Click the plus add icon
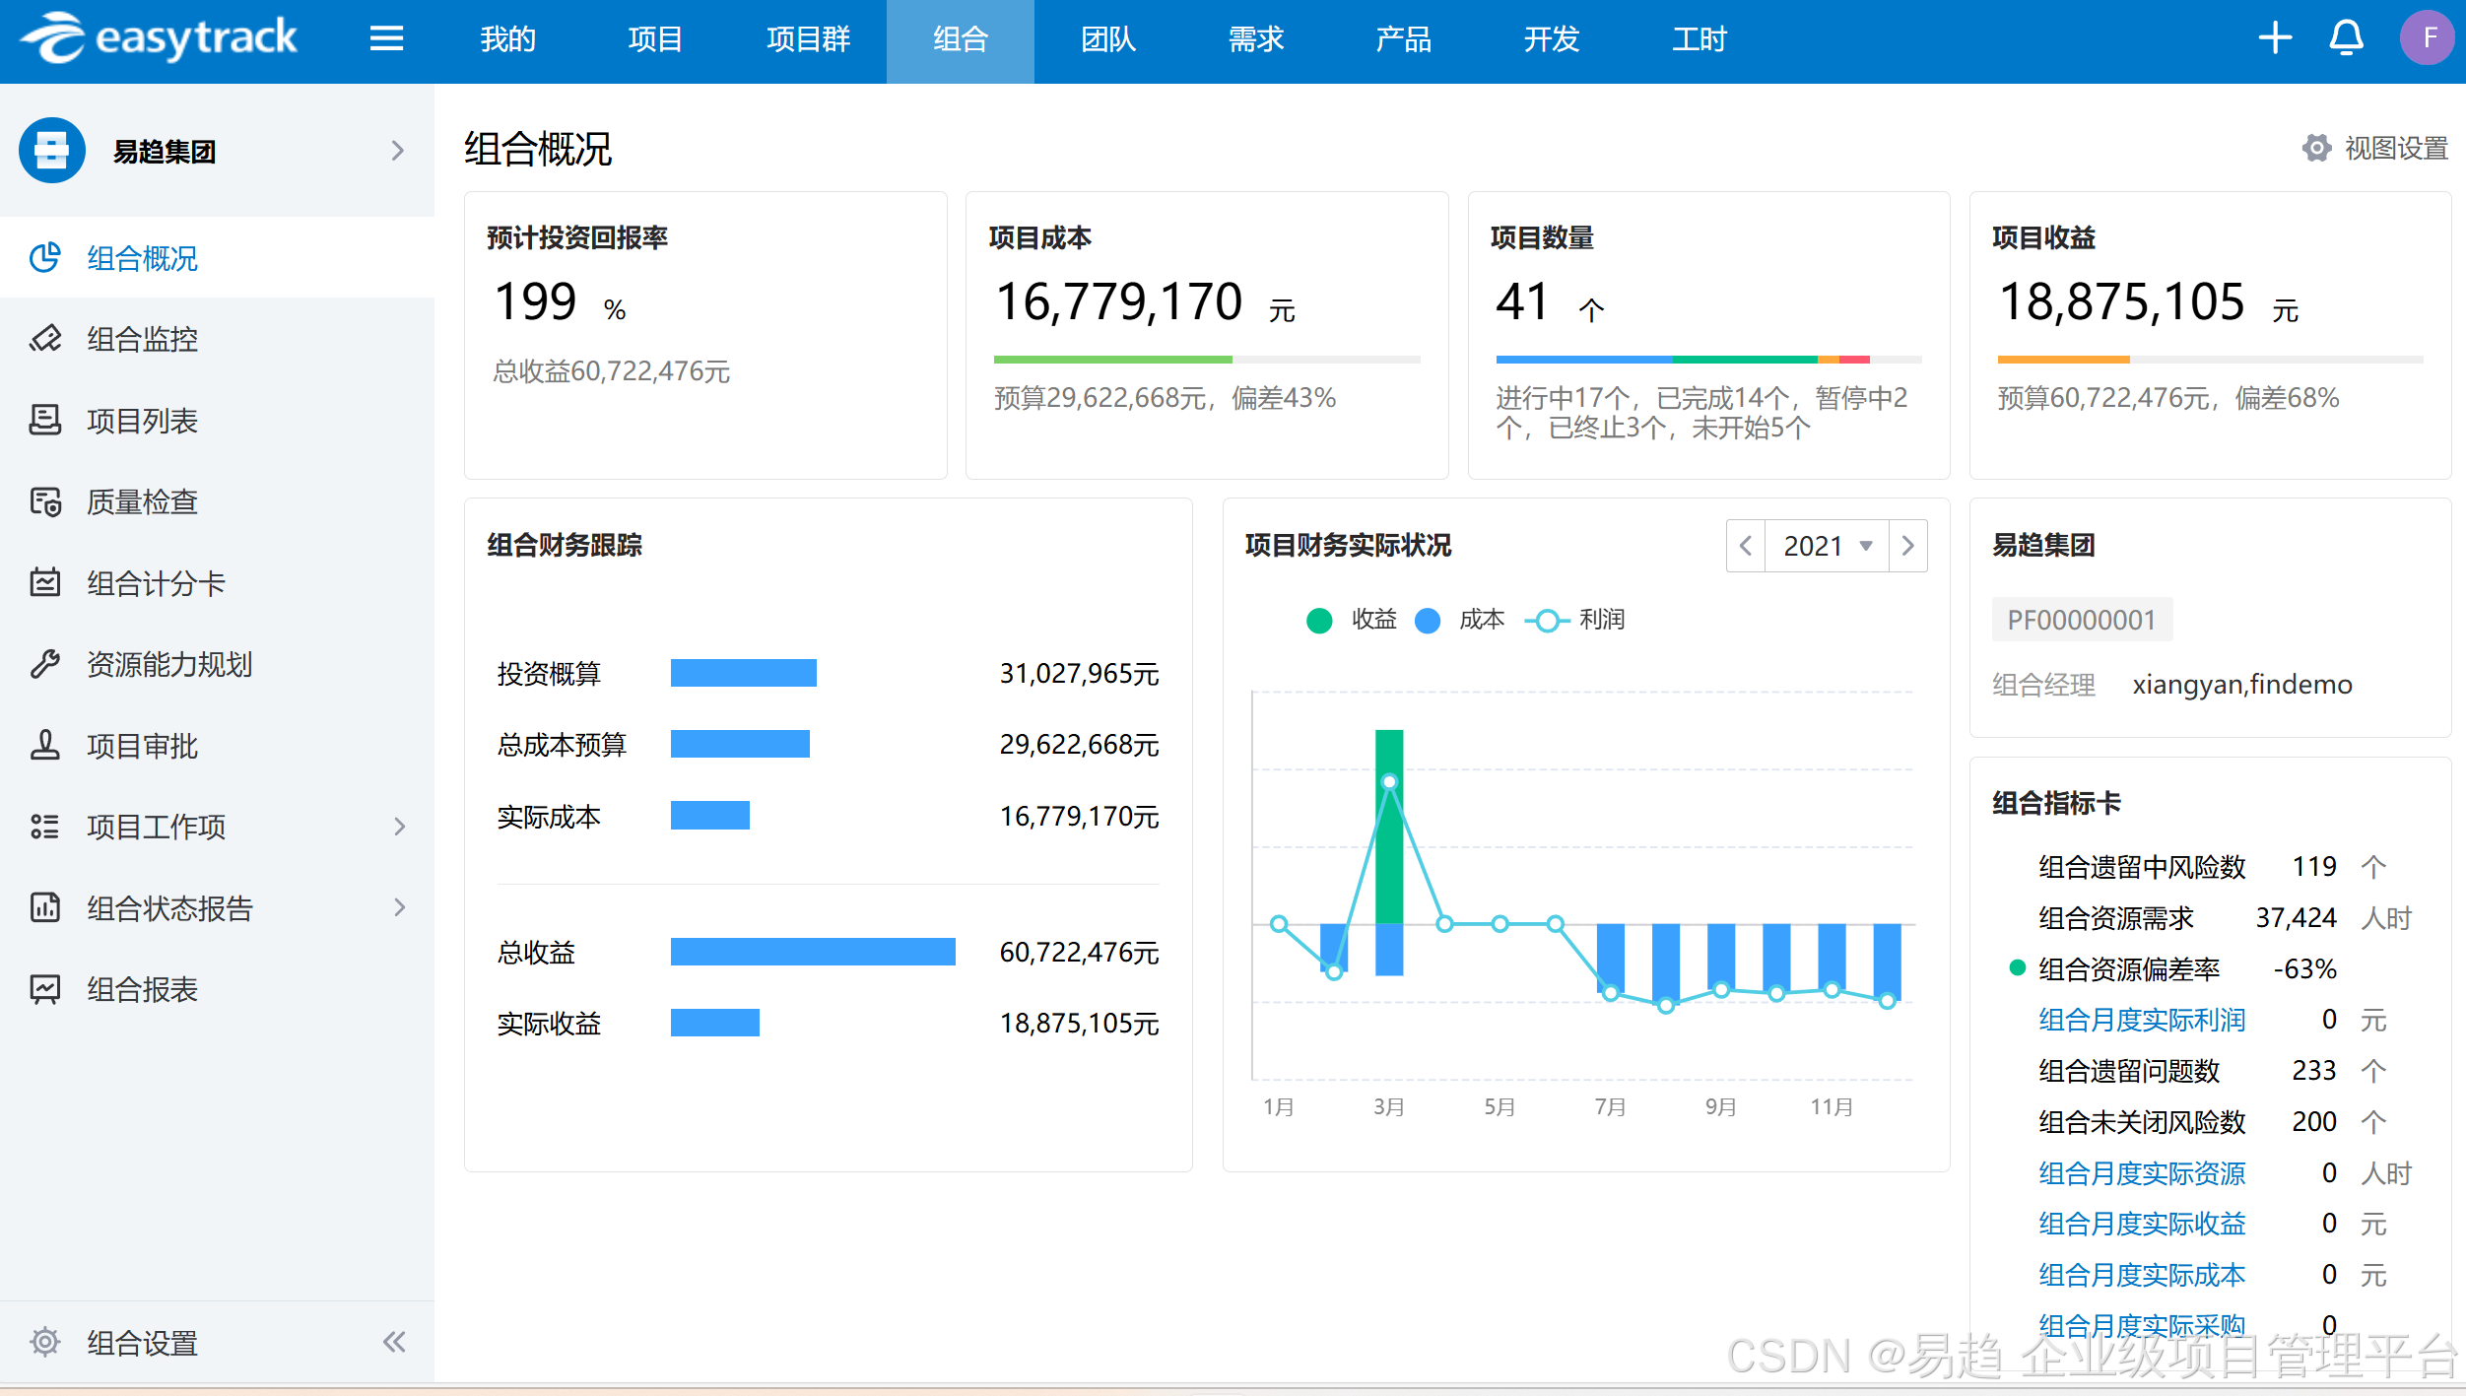The image size is (2466, 1396). coord(2275,39)
